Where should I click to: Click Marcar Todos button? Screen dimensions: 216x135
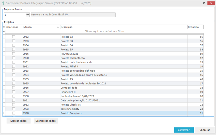coord(19,121)
